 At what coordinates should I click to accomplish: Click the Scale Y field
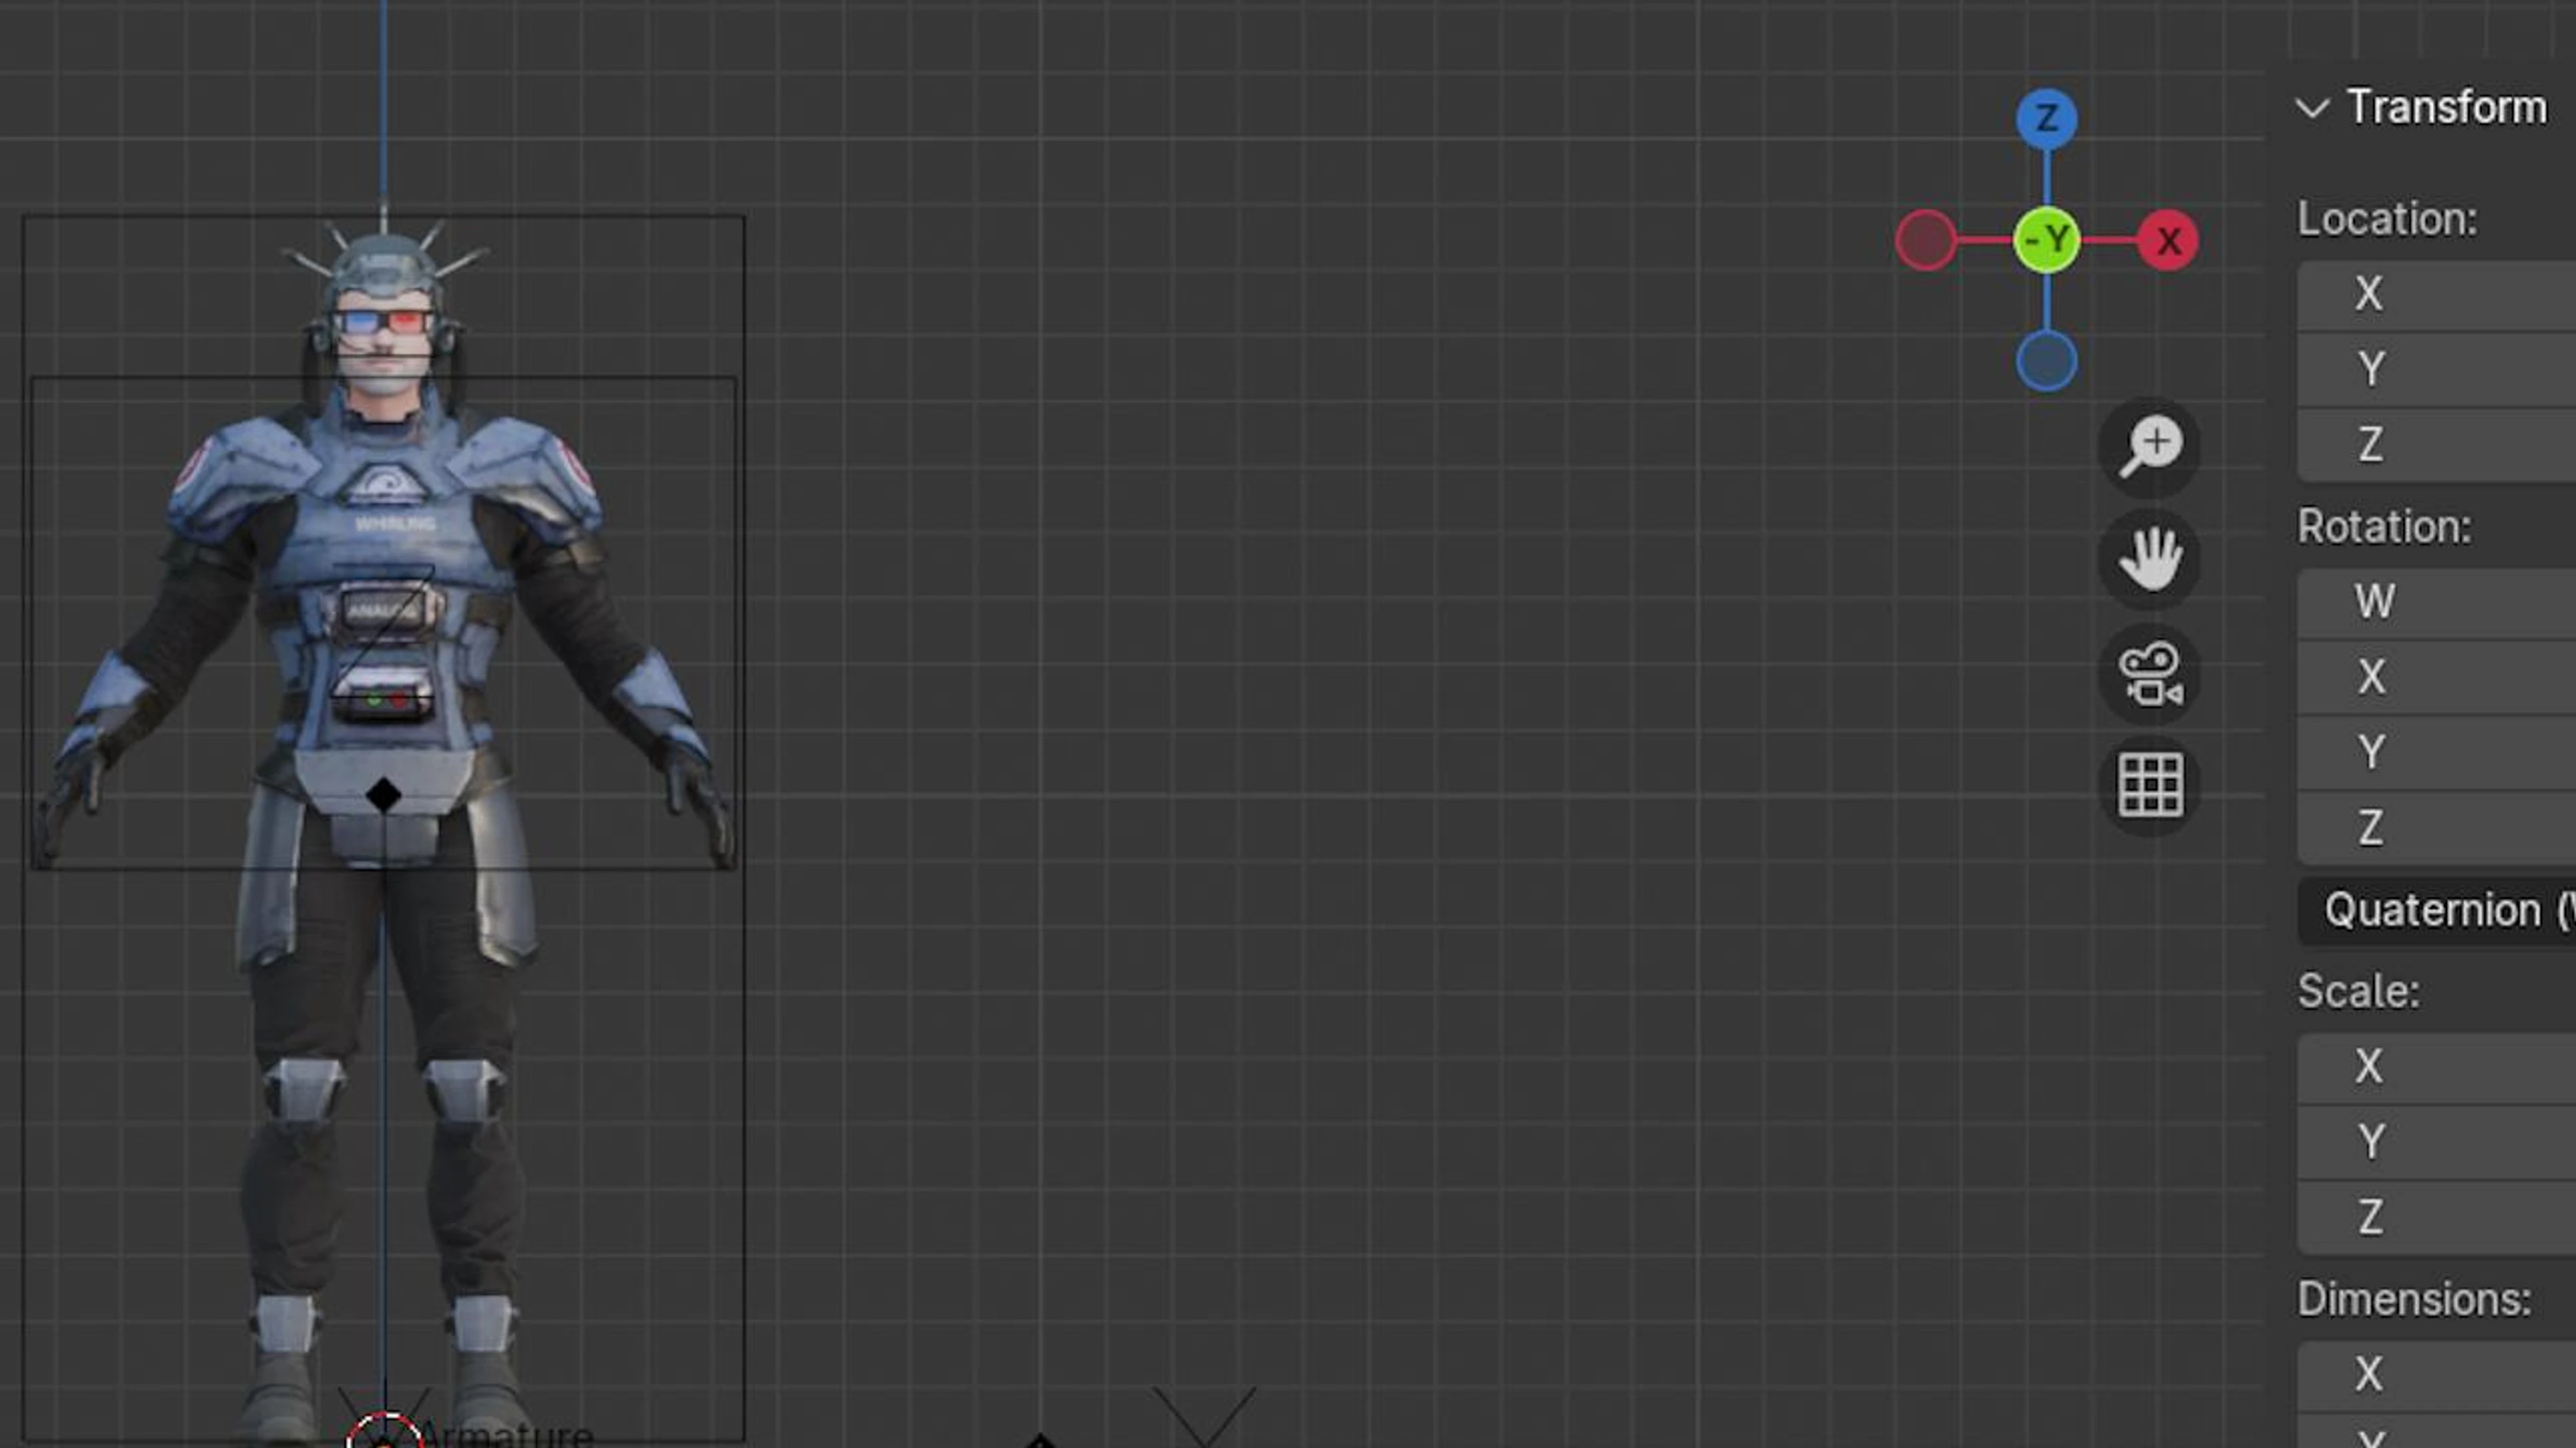coord(2437,1142)
